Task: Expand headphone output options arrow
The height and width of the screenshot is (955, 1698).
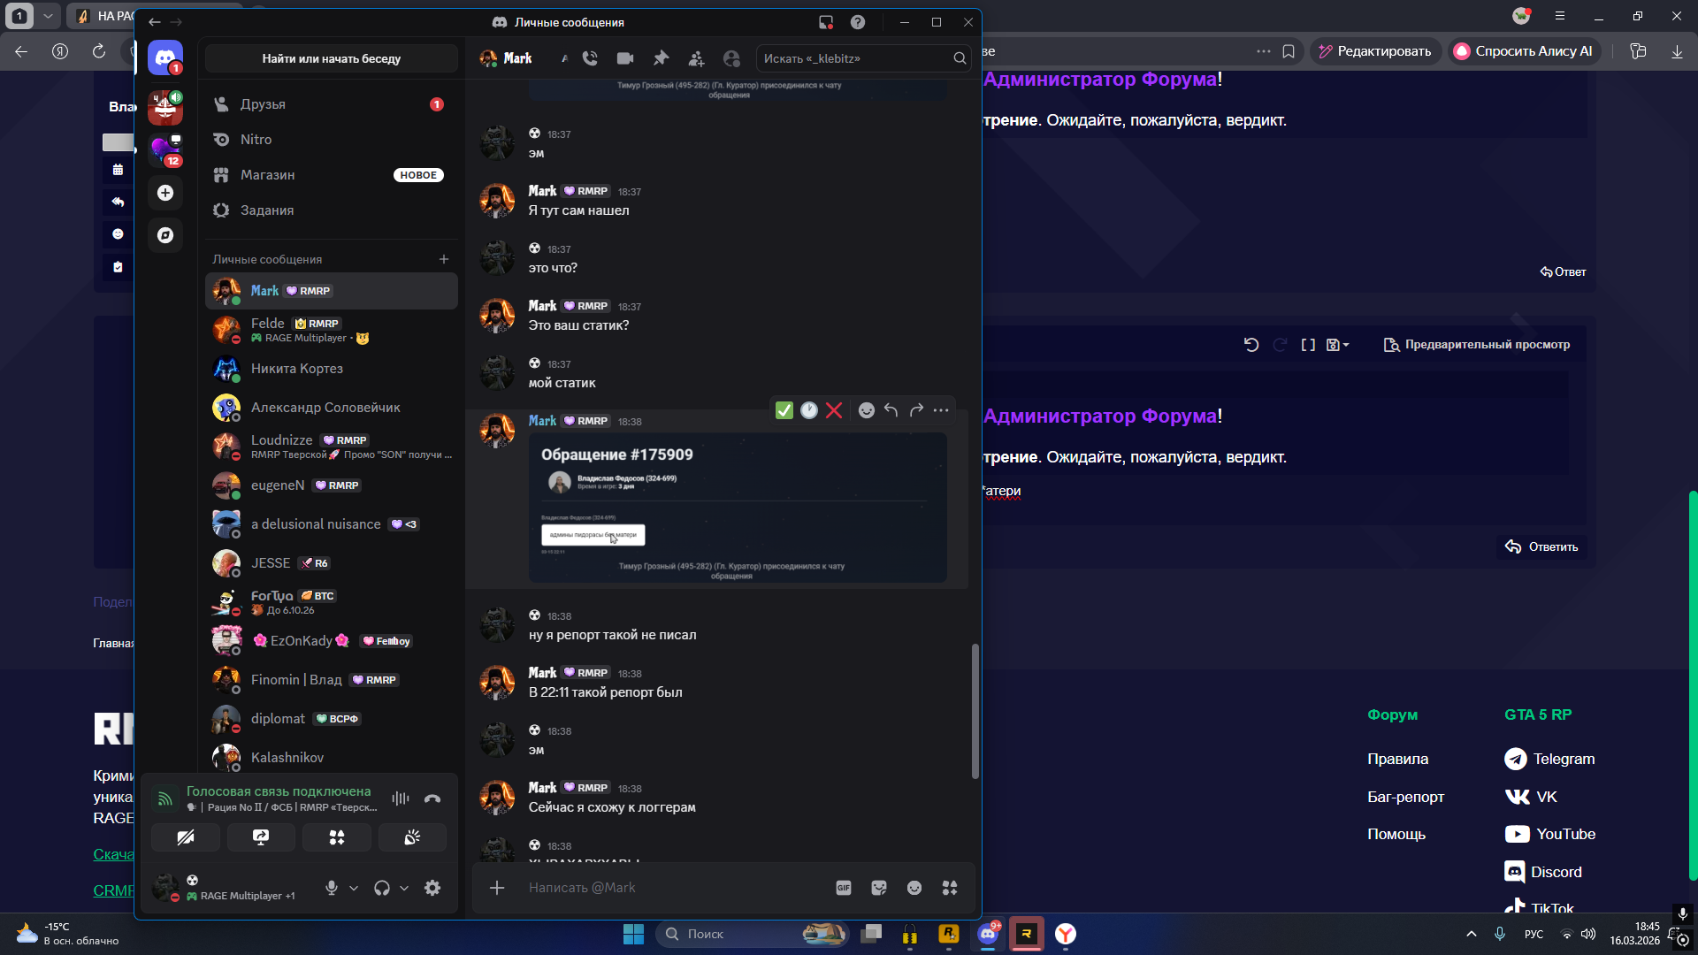Action: [x=404, y=888]
